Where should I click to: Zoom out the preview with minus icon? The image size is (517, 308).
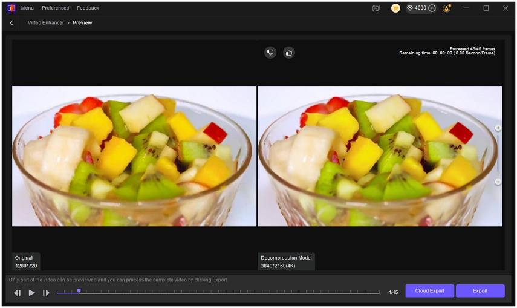pyautogui.click(x=498, y=182)
